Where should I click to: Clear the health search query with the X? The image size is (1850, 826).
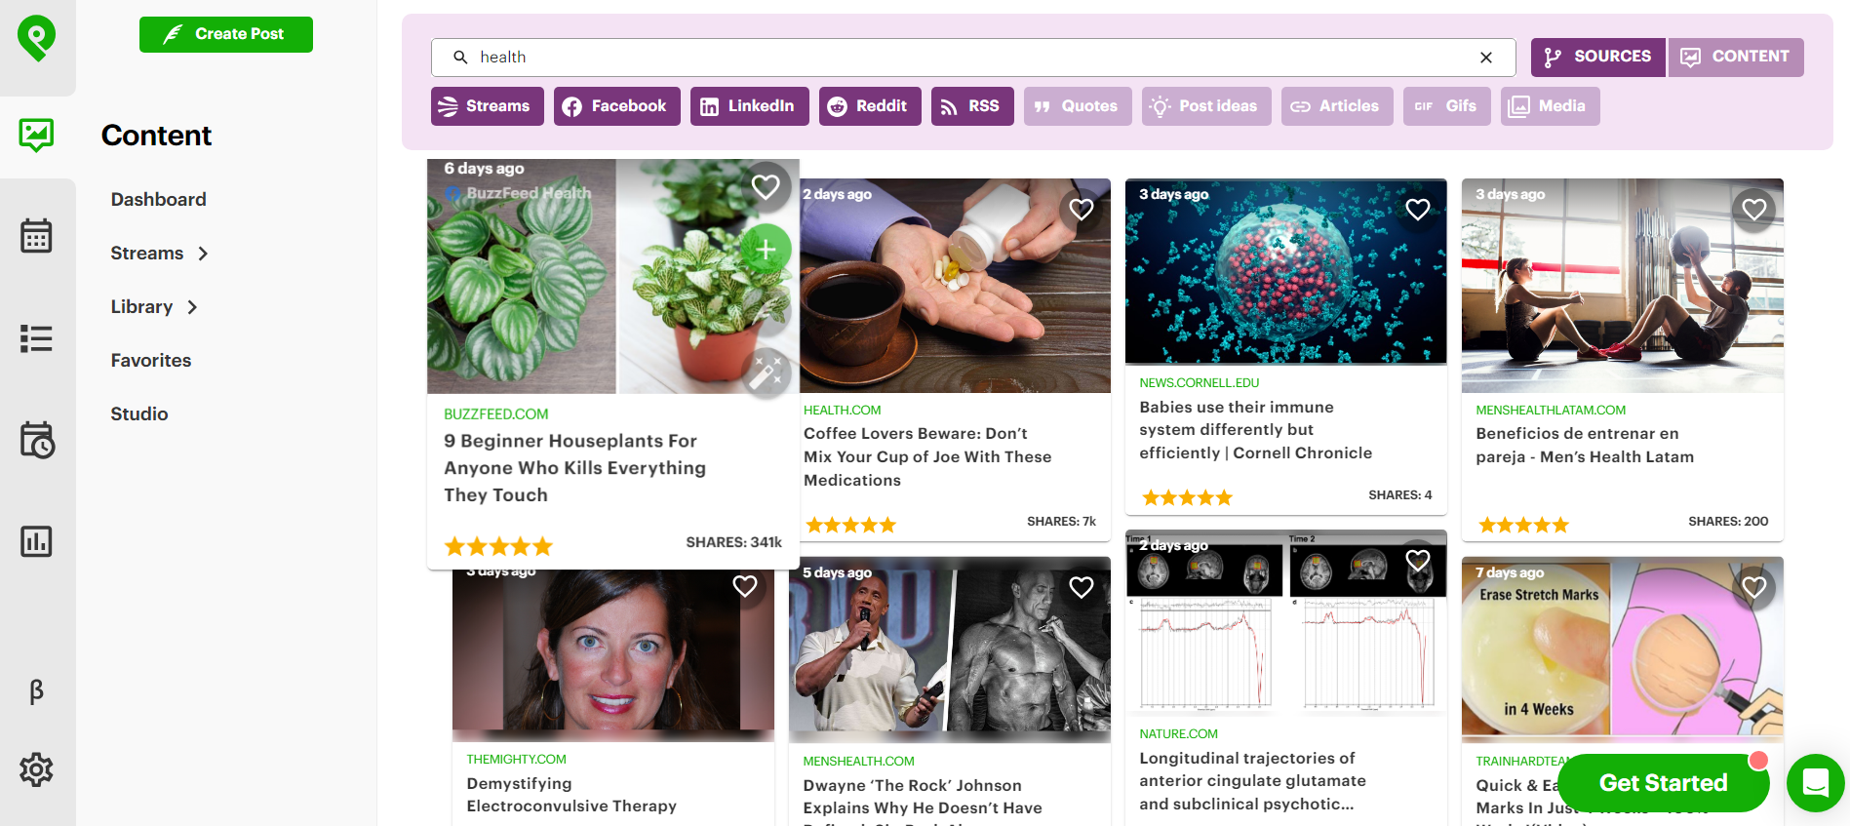pos(1486,57)
